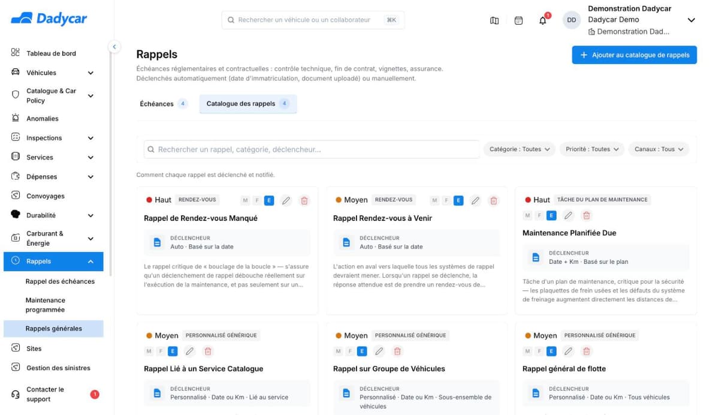Delete the Maintenance Planifiée Due card
Image resolution: width=719 pixels, height=415 pixels.
click(x=587, y=215)
